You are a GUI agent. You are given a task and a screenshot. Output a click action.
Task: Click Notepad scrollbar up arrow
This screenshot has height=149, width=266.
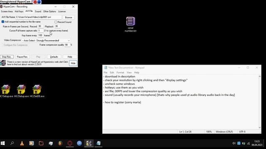coord(259,77)
